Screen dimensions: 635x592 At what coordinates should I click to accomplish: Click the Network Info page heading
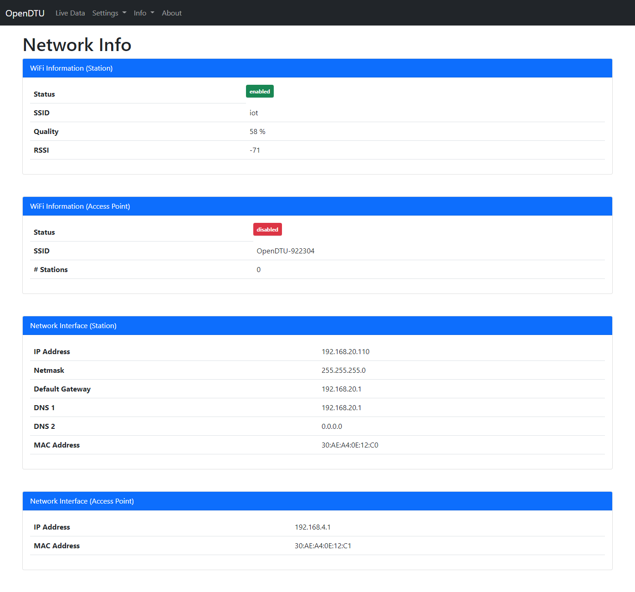(x=77, y=45)
